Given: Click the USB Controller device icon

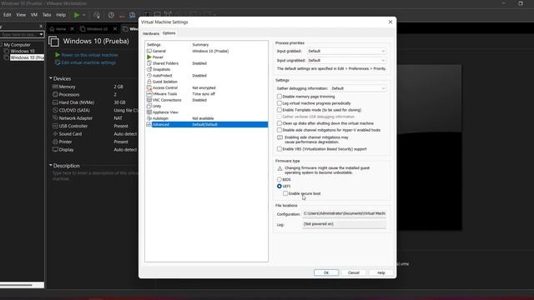Looking at the screenshot, I should pos(55,126).
